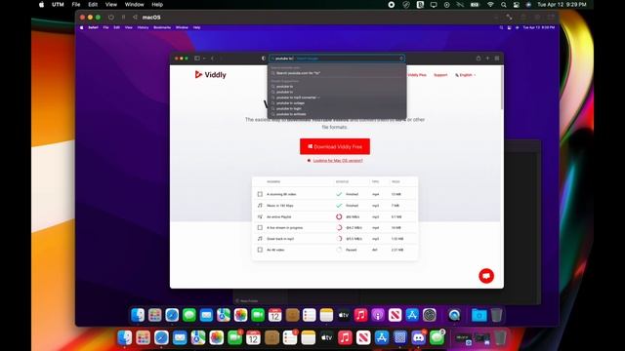
Task: Show Safari's tab overview
Action: (x=497, y=58)
